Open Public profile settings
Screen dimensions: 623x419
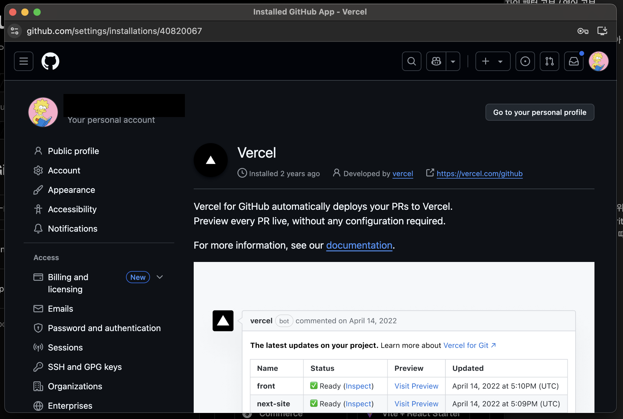73,151
